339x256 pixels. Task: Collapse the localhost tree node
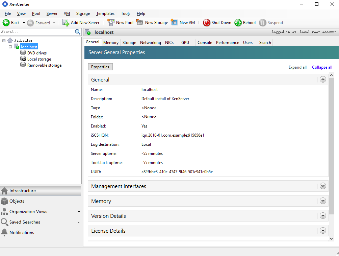(10, 47)
